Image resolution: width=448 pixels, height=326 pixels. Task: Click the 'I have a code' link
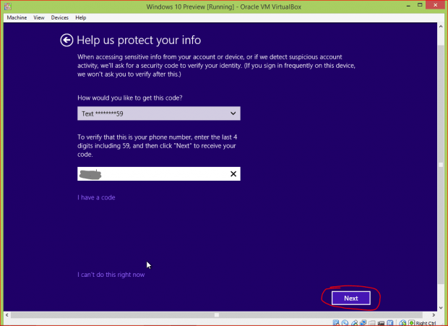(x=96, y=197)
